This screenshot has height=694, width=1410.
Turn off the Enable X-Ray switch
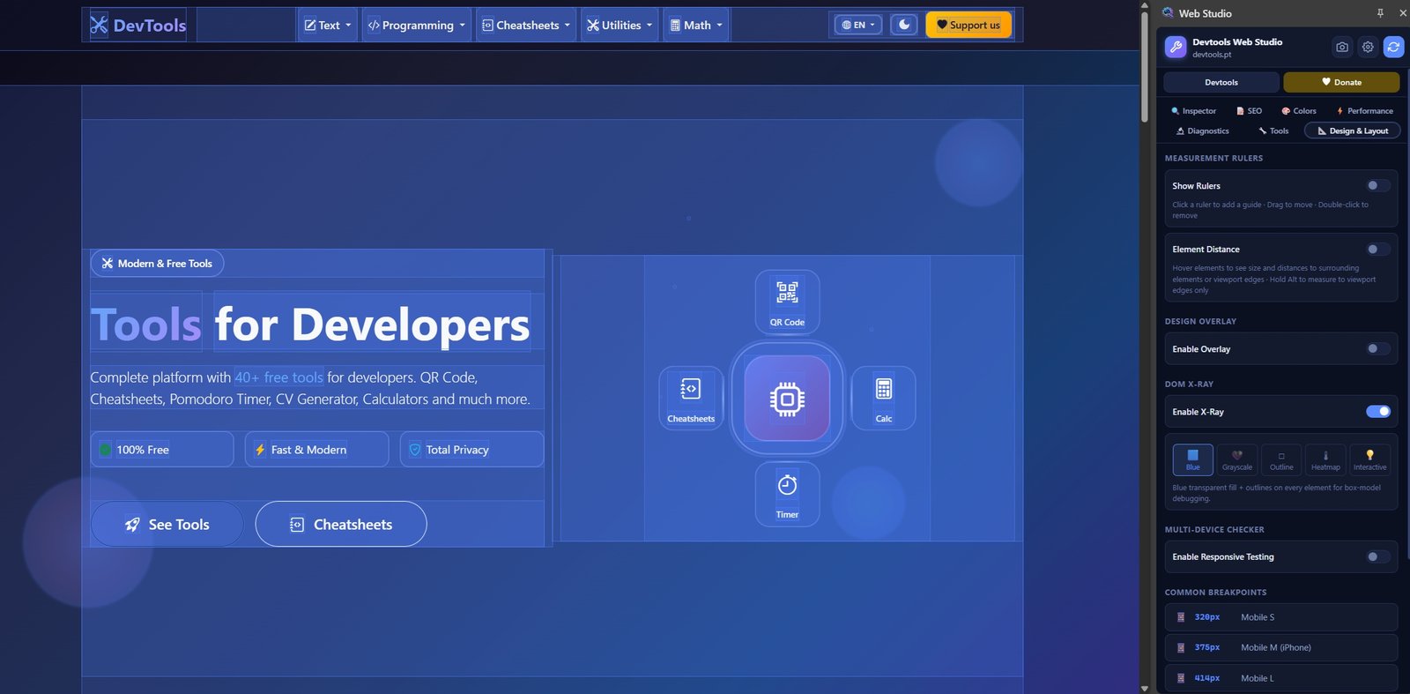(x=1378, y=411)
